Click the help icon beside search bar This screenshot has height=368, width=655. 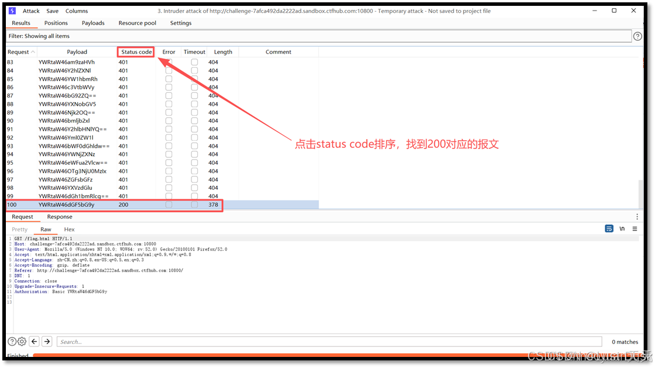12,341
